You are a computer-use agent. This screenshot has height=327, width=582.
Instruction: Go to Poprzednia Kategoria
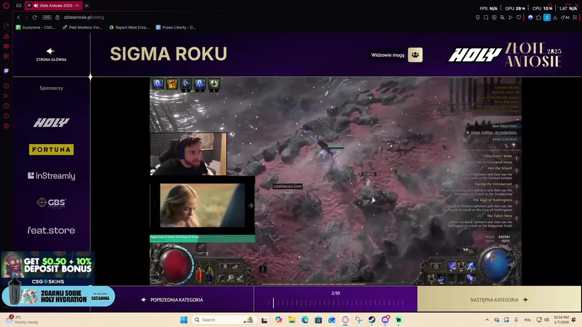pos(172,300)
